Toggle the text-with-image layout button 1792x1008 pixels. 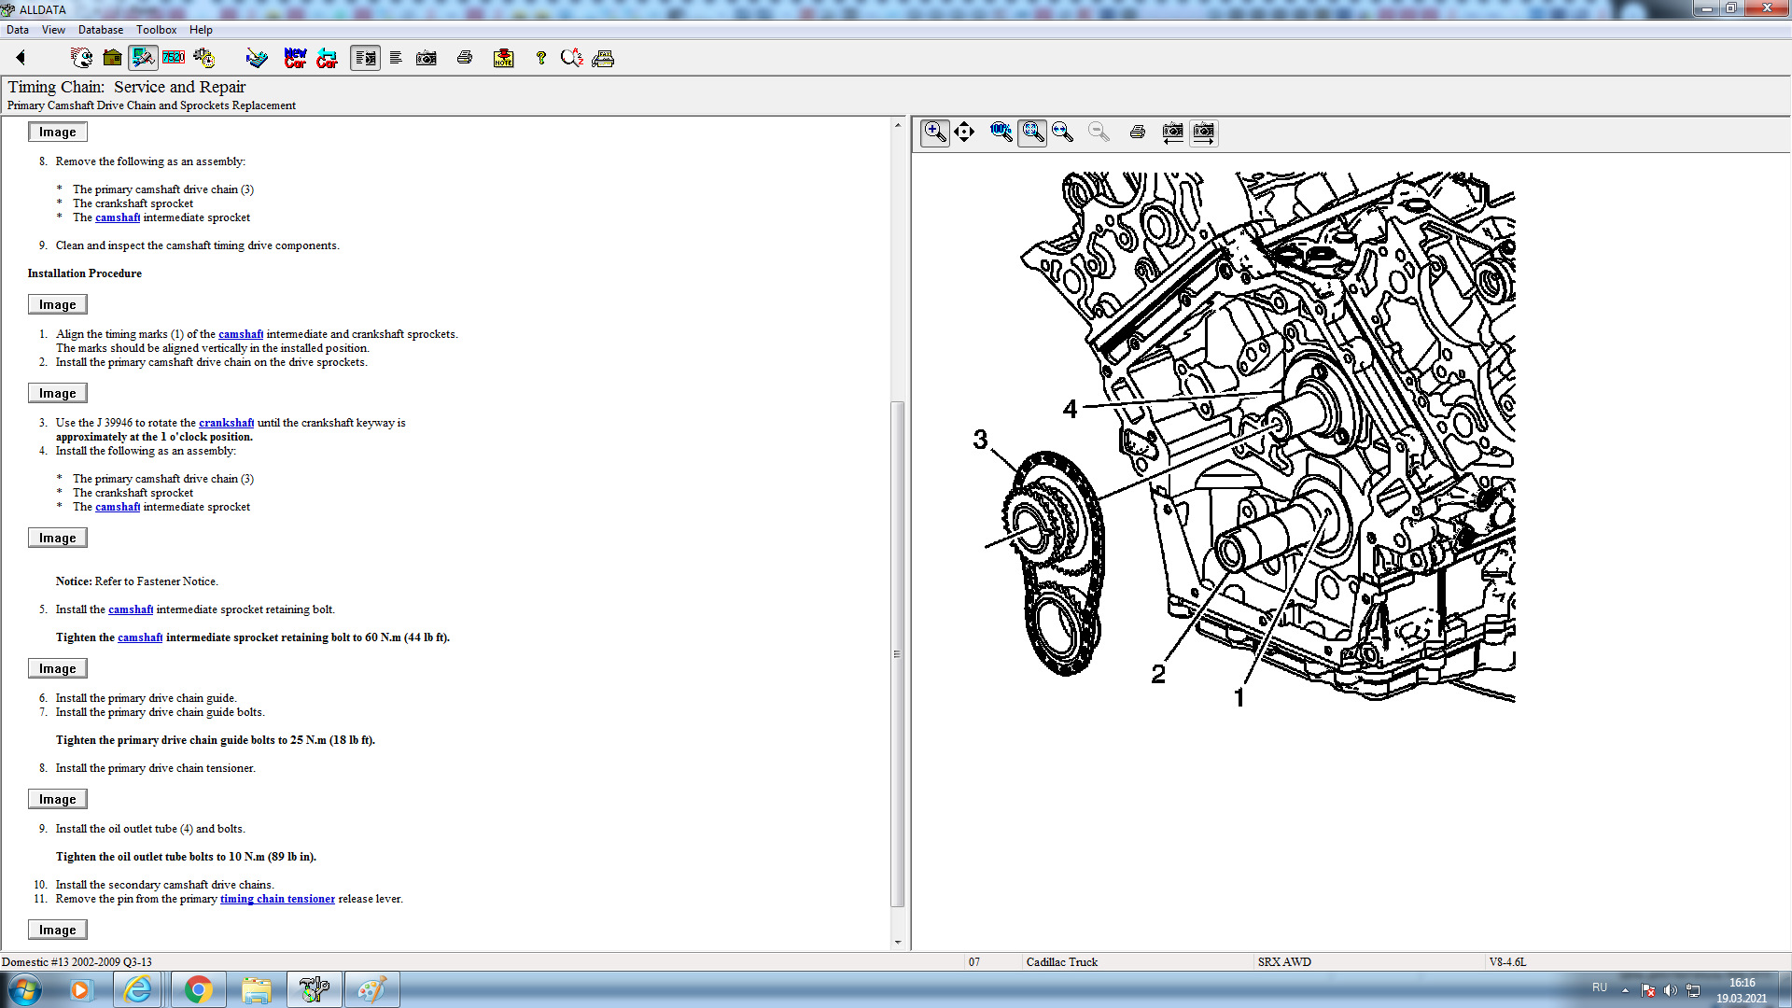click(x=365, y=58)
